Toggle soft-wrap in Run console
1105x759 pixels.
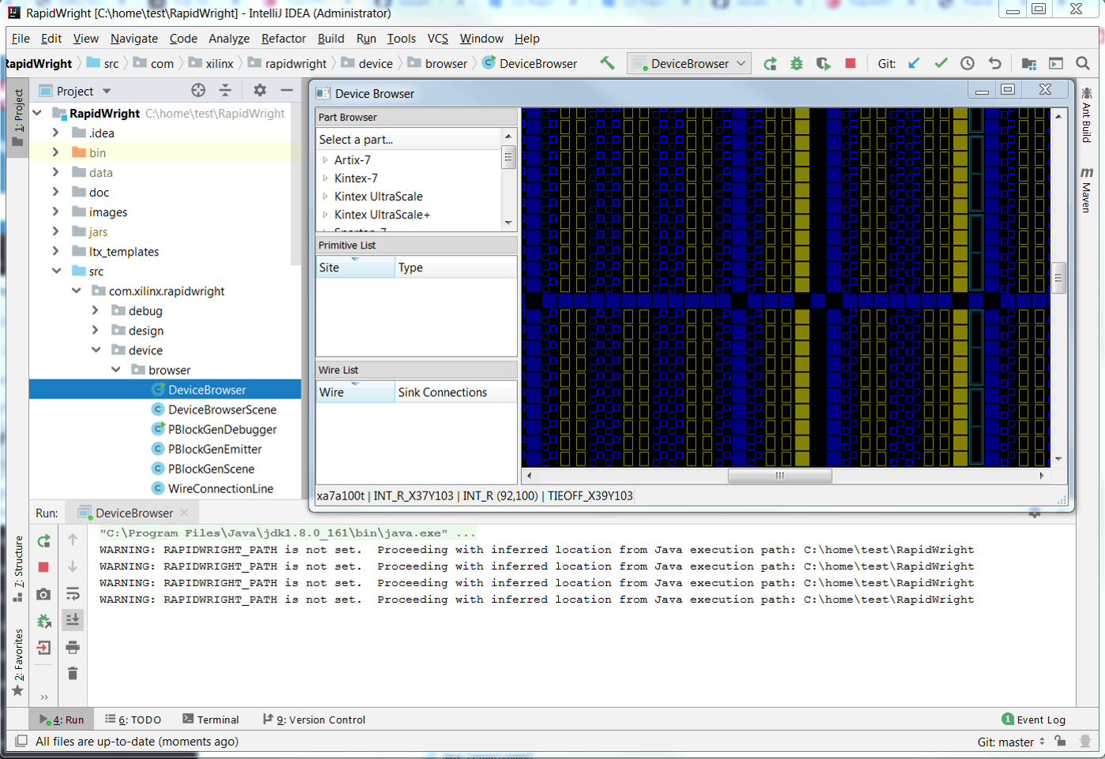[73, 593]
